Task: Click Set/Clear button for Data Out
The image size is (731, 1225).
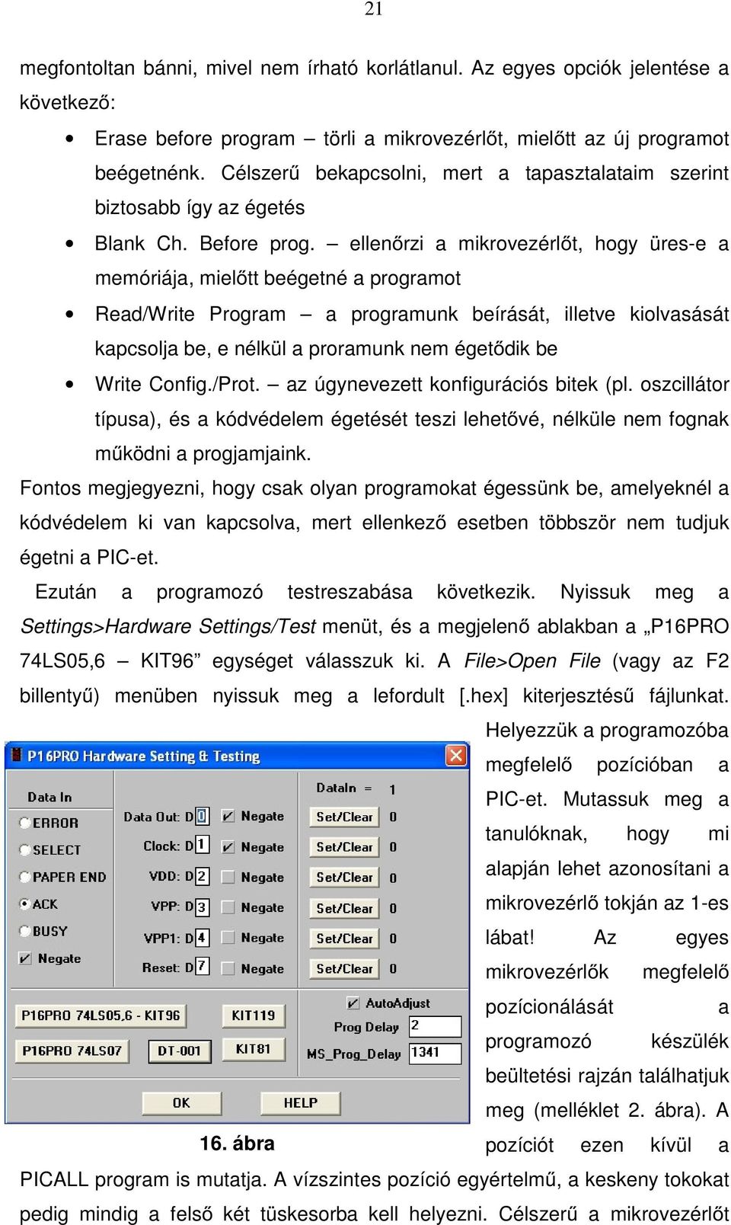Action: [x=344, y=817]
